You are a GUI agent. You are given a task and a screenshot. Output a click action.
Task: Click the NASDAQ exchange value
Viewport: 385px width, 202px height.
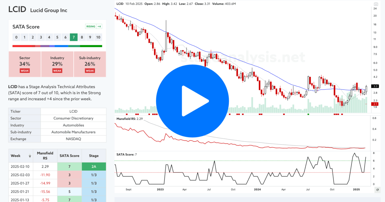(73, 139)
